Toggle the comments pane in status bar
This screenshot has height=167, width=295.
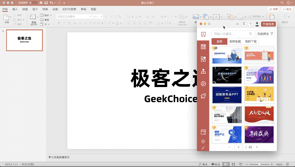click(x=216, y=164)
